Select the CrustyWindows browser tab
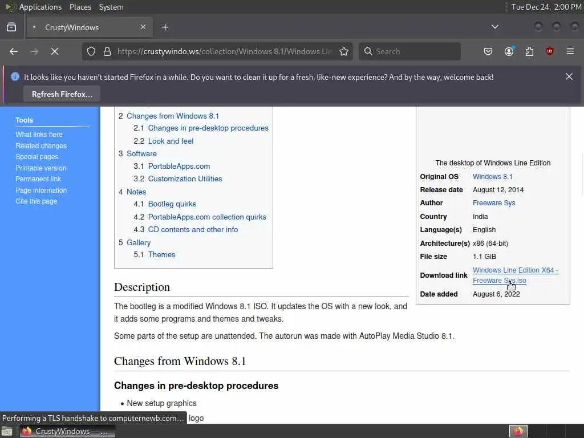584x438 pixels. tap(90, 27)
